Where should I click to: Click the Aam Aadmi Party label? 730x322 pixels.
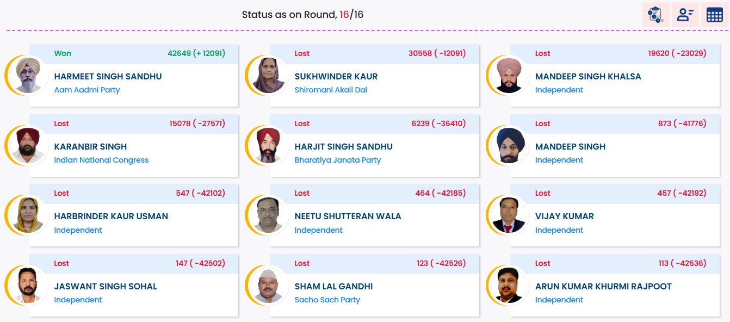[x=87, y=90]
